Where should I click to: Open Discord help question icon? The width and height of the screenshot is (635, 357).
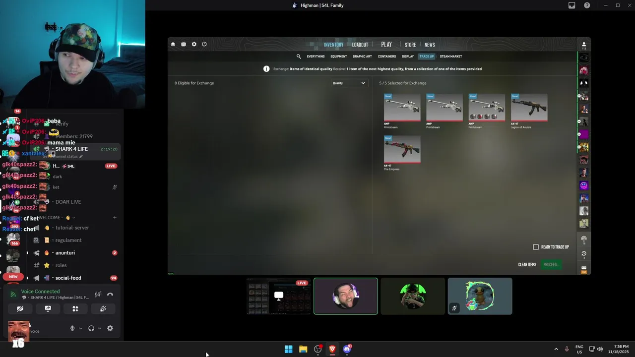click(x=587, y=5)
